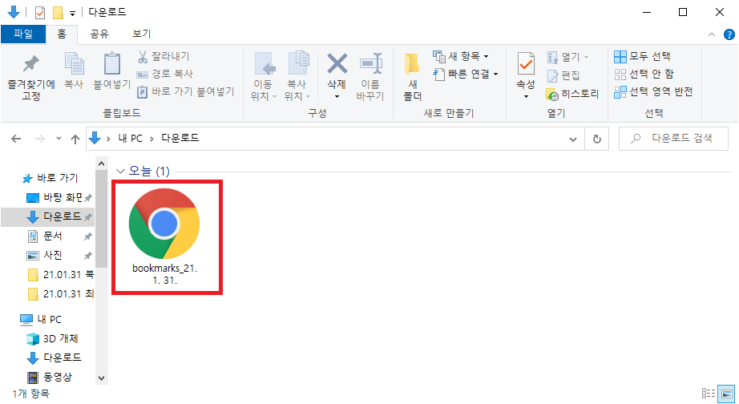This screenshot has width=739, height=404.
Task: Click navigation pane scroll down arrow
Action: [101, 378]
